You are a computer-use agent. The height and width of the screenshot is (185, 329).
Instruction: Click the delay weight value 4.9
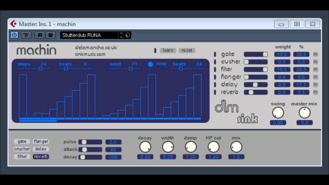[x=282, y=85]
